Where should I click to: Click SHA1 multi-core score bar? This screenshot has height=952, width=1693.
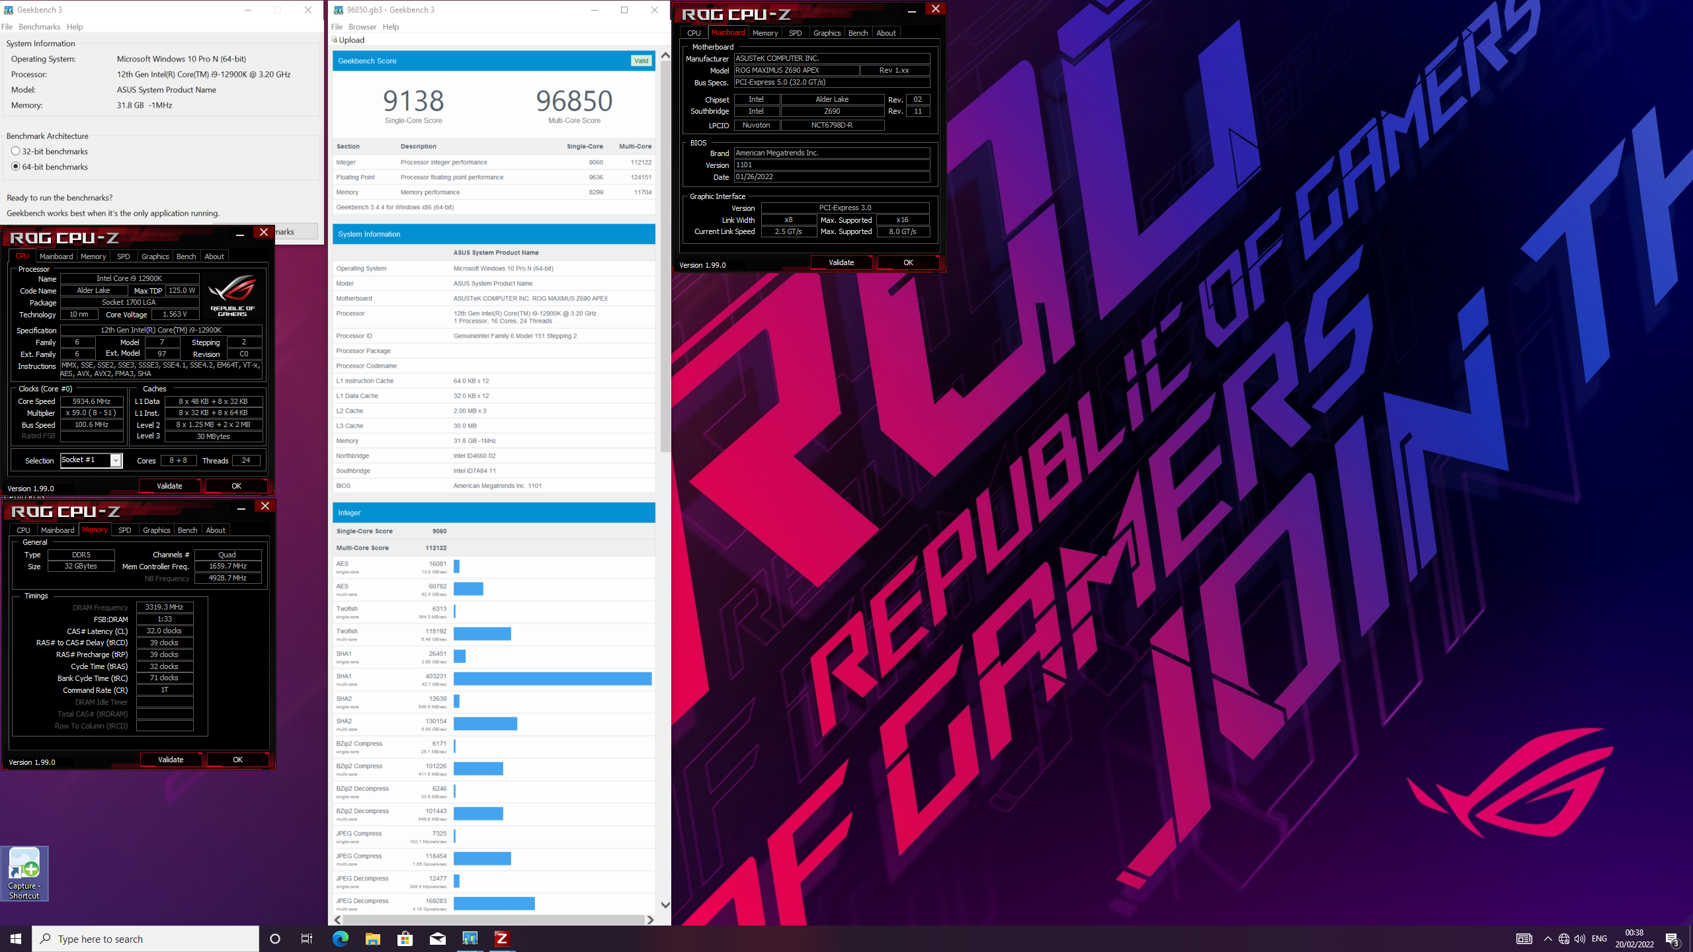tap(552, 678)
